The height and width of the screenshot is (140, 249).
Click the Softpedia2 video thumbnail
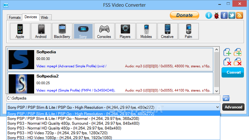pyautogui.click(x=21, y=84)
